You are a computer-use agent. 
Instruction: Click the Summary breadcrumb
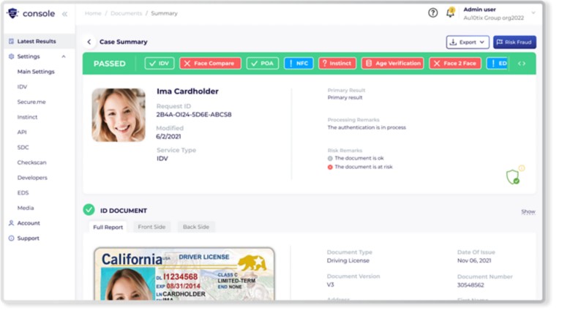[164, 13]
